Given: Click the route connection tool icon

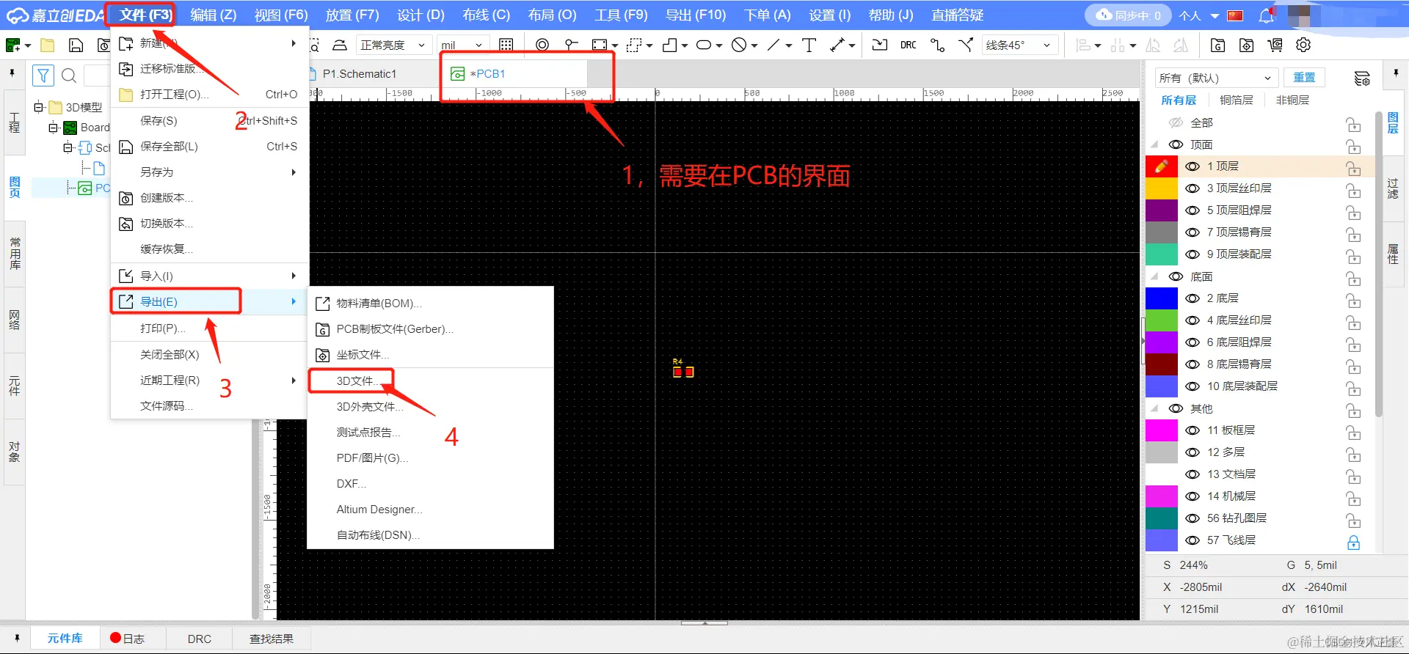Looking at the screenshot, I should tap(937, 45).
